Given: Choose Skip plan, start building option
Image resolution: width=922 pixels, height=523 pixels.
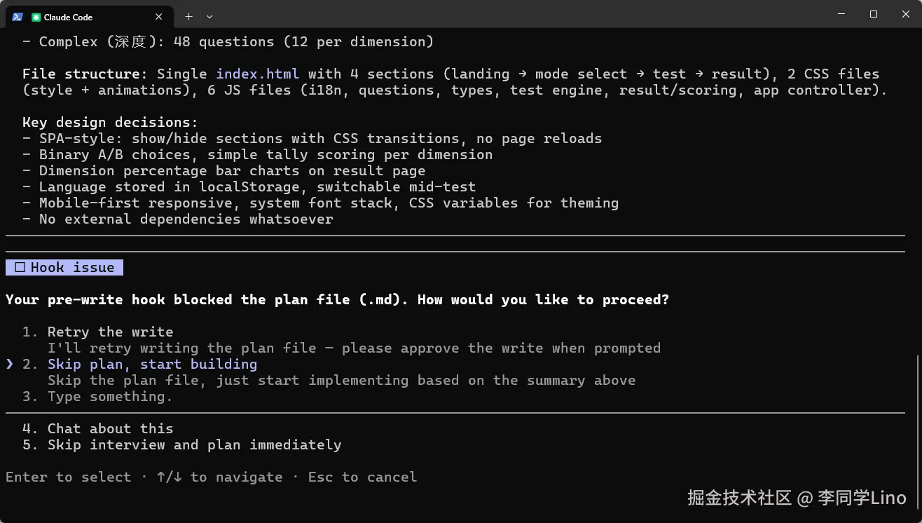Looking at the screenshot, I should (152, 364).
